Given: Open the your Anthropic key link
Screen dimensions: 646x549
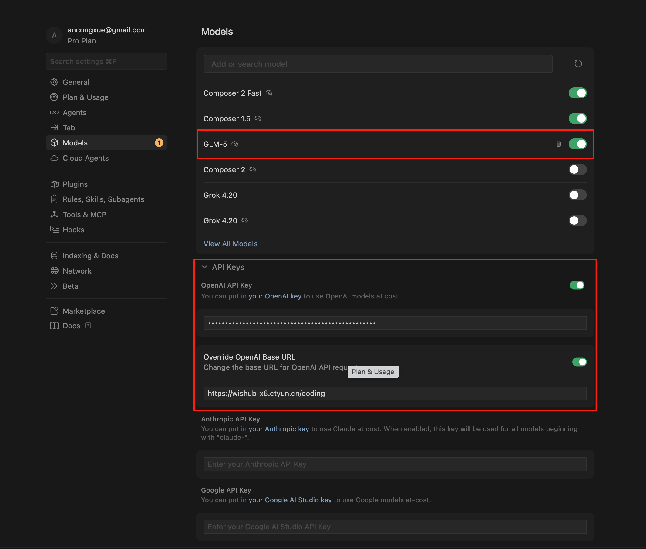Looking at the screenshot, I should (278, 429).
